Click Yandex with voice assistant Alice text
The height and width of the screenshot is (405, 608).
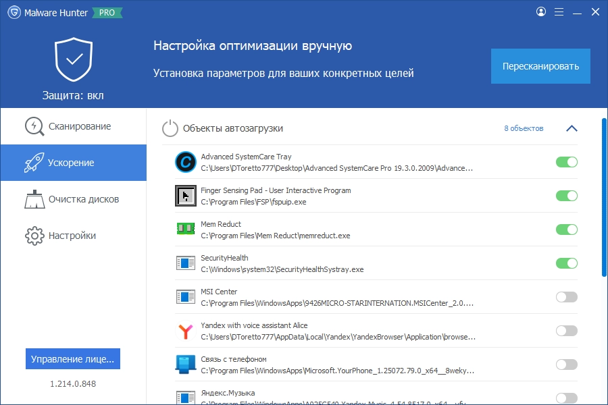pyautogui.click(x=254, y=325)
